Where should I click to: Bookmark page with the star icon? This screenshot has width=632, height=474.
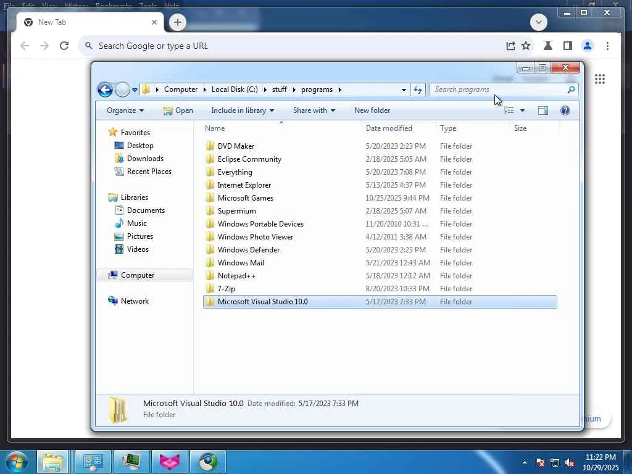526,46
